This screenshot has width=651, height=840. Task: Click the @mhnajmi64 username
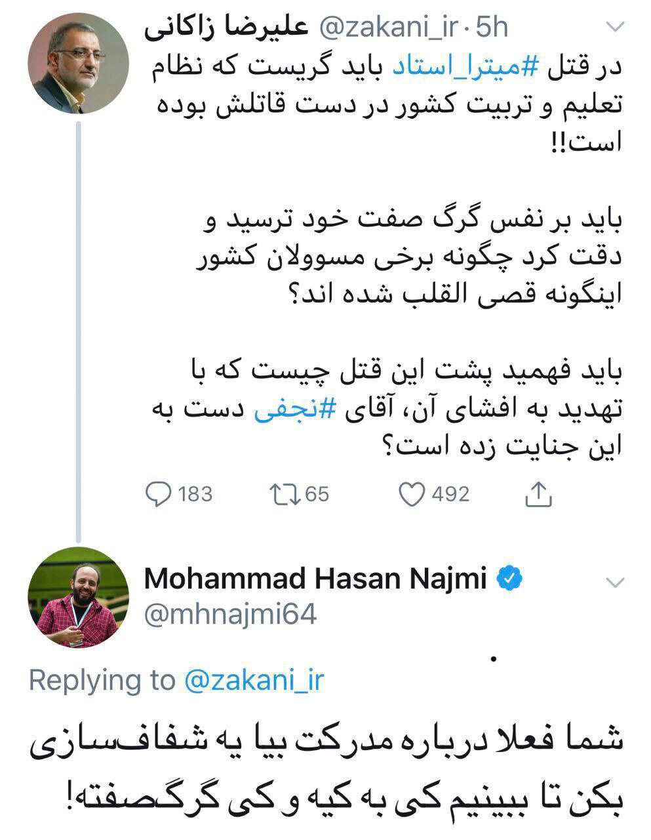230,614
